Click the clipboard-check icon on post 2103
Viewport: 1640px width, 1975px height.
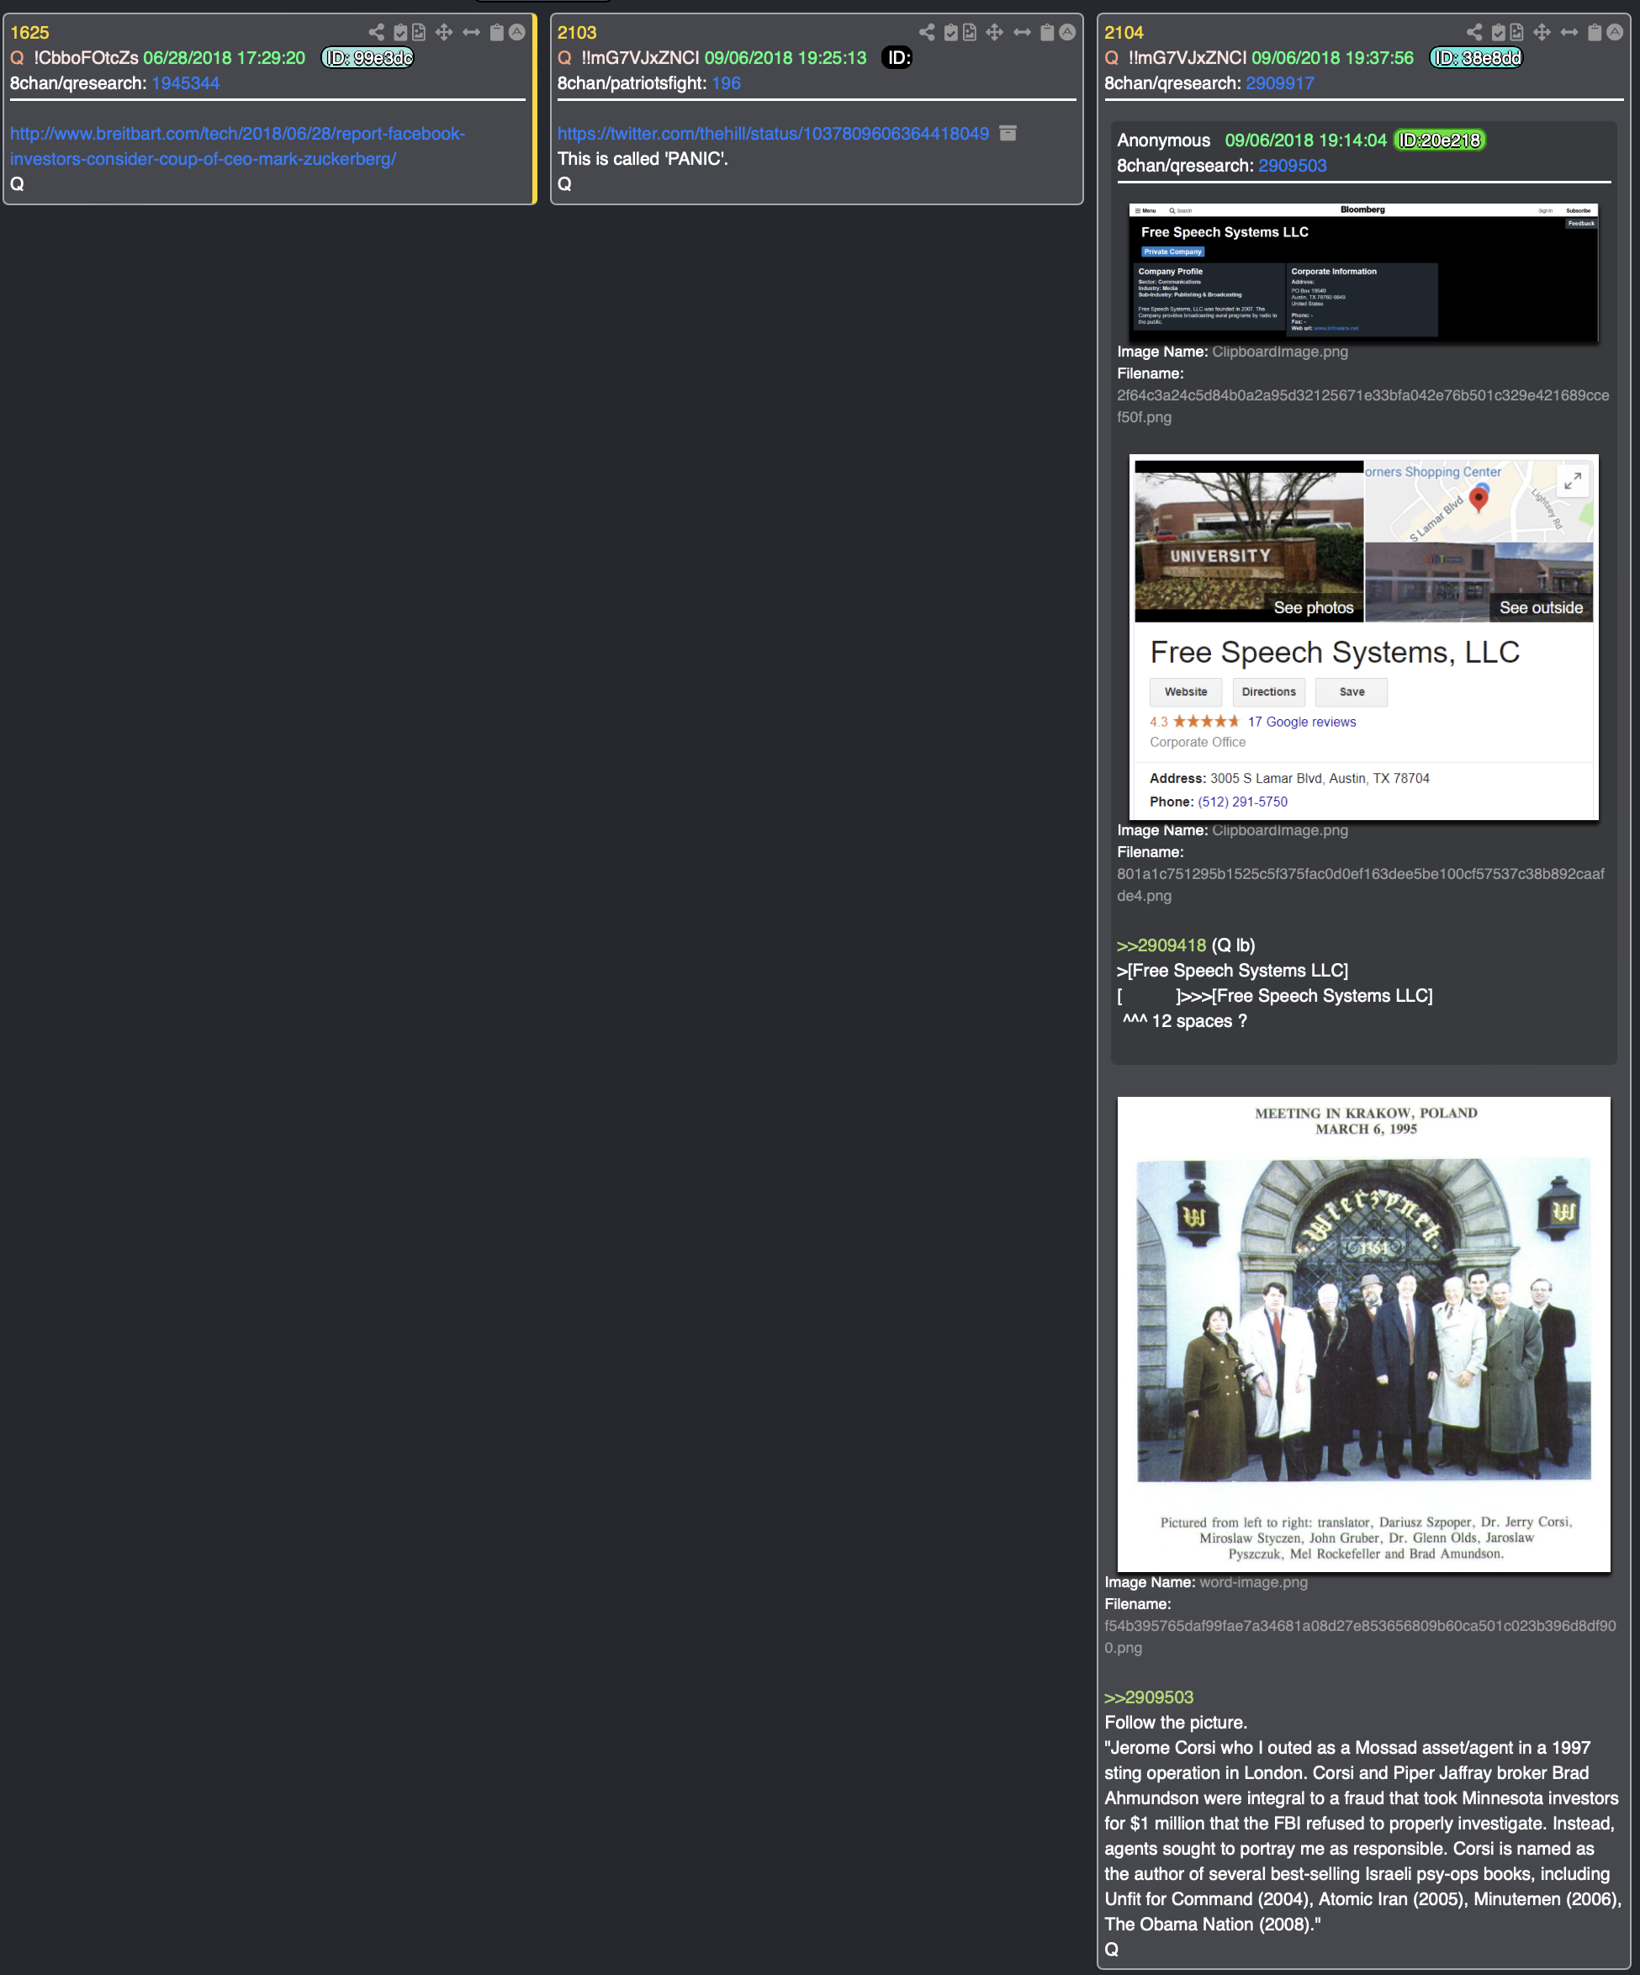point(950,32)
